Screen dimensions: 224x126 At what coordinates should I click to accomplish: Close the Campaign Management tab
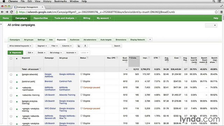coord(42,7)
